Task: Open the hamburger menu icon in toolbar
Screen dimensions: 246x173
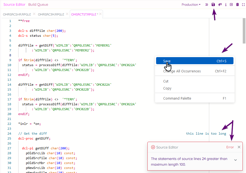Action: click(x=207, y=4)
